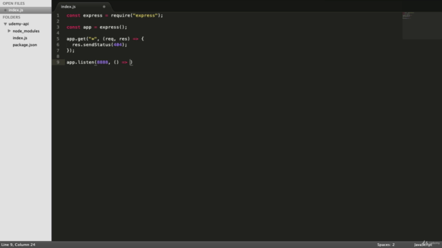Select the OPEN FILES header
Image resolution: width=442 pixels, height=248 pixels.
pos(14,3)
